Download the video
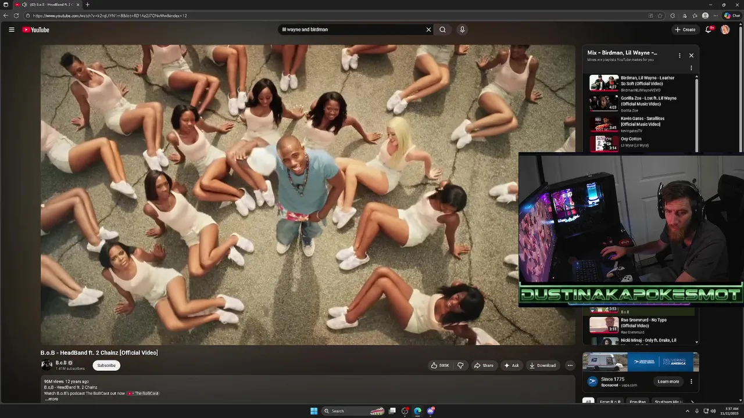 point(542,365)
